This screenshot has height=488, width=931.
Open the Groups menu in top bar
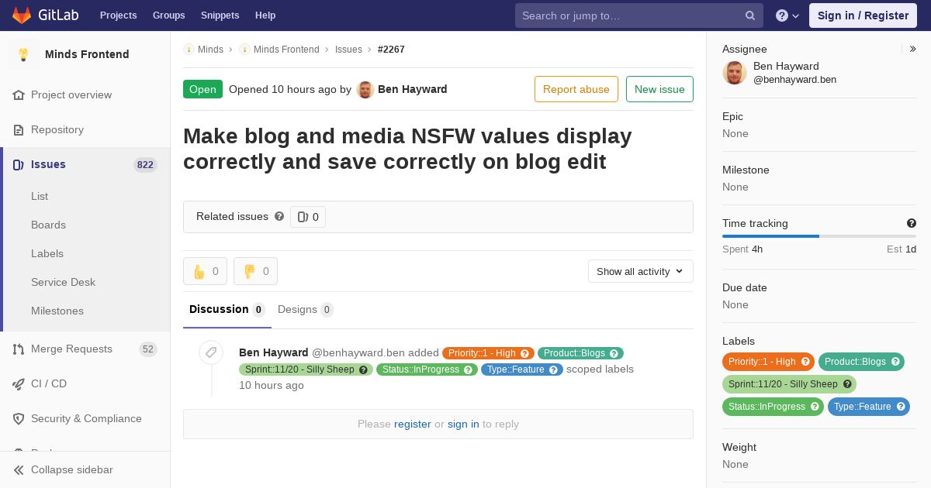tap(169, 15)
